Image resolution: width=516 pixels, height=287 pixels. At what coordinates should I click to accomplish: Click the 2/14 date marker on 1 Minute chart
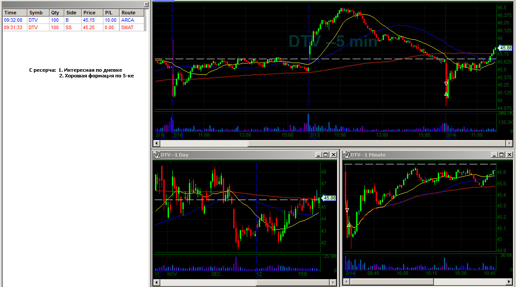click(350, 273)
